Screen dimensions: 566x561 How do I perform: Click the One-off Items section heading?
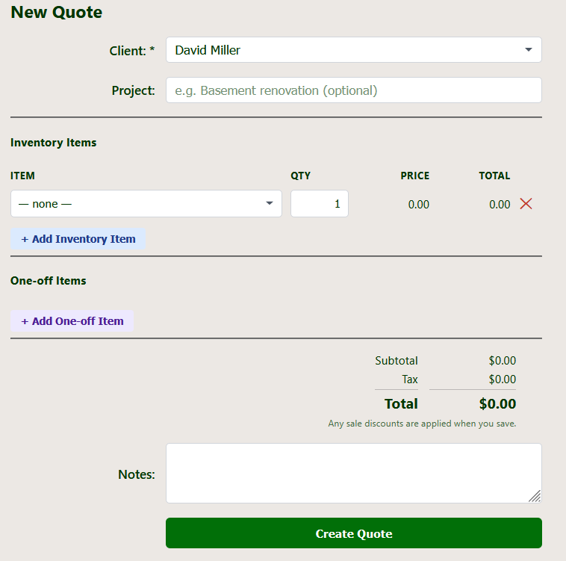[49, 281]
